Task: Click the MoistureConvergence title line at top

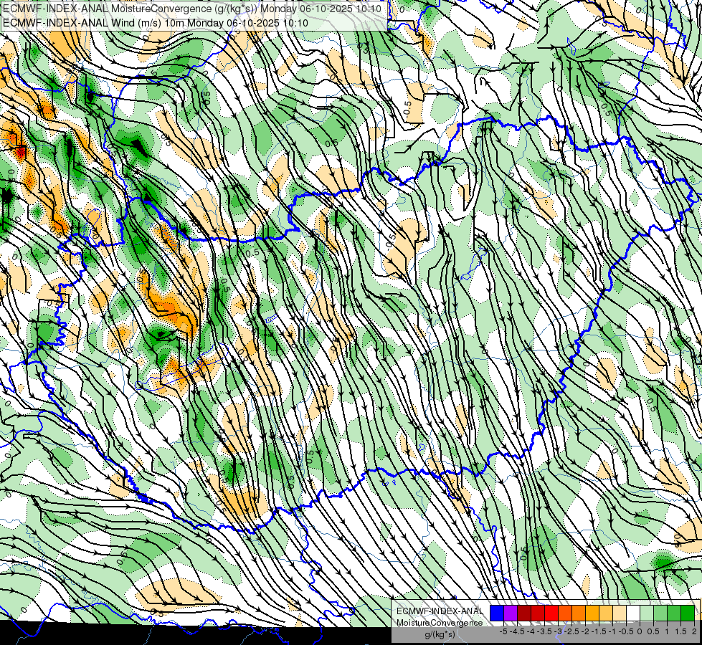Action: 191,9
